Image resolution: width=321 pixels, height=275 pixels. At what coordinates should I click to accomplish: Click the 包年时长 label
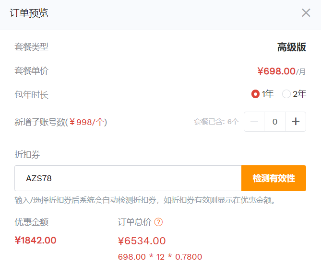[32, 95]
